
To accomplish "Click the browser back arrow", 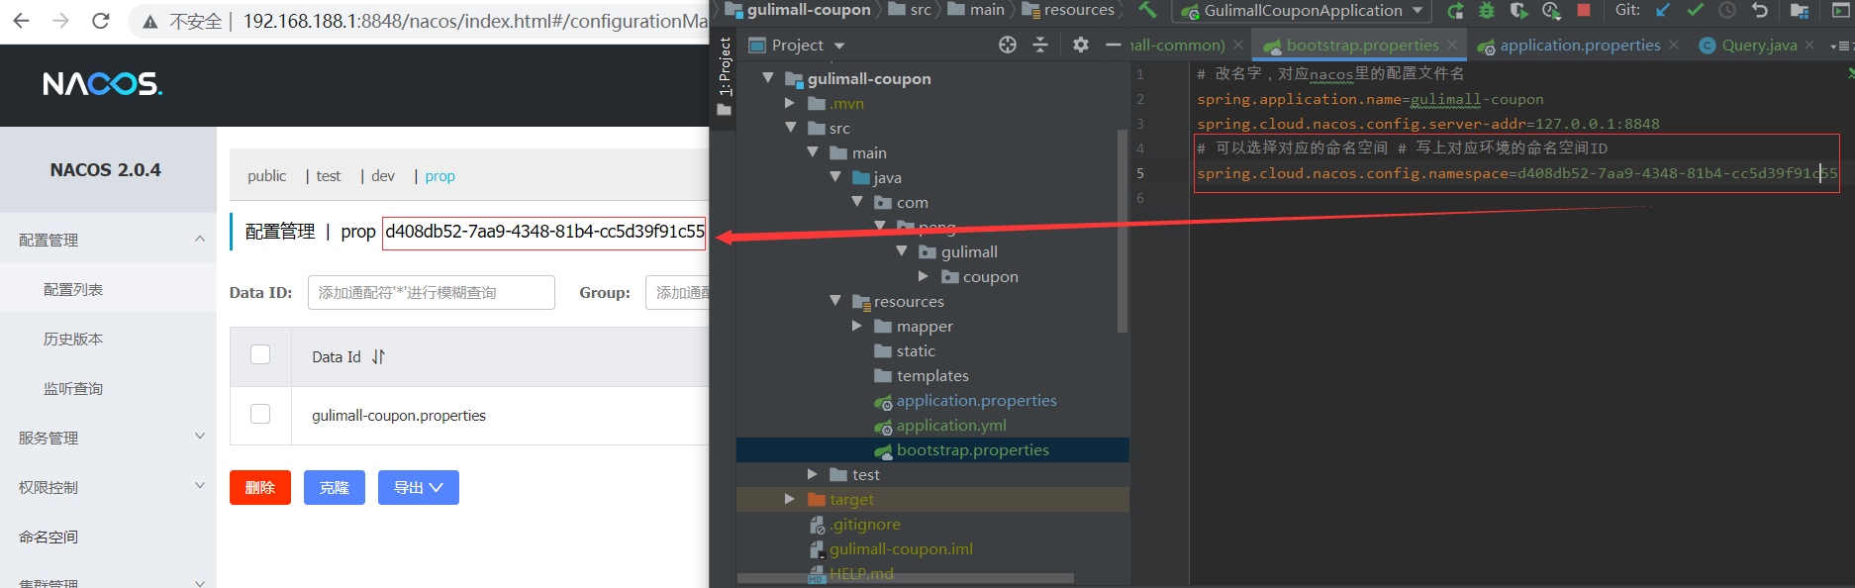I will click(x=21, y=21).
